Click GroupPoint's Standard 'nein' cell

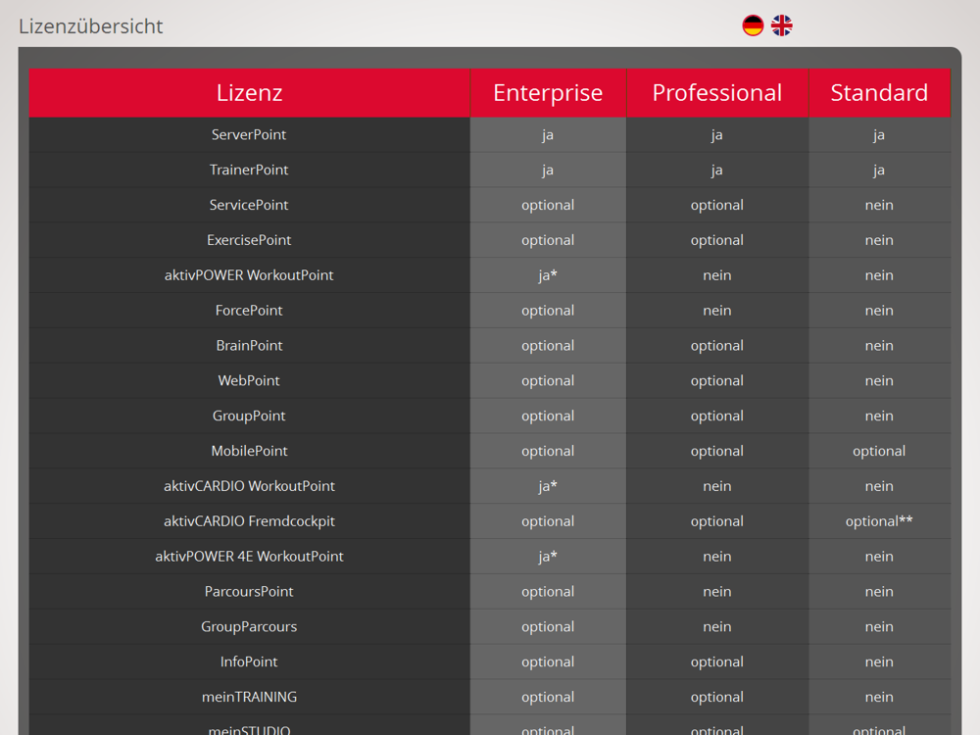(x=879, y=416)
